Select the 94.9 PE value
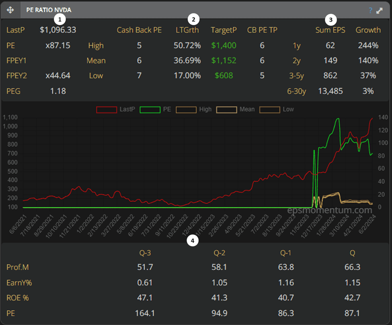The width and height of the screenshot is (392, 325). (x=219, y=313)
